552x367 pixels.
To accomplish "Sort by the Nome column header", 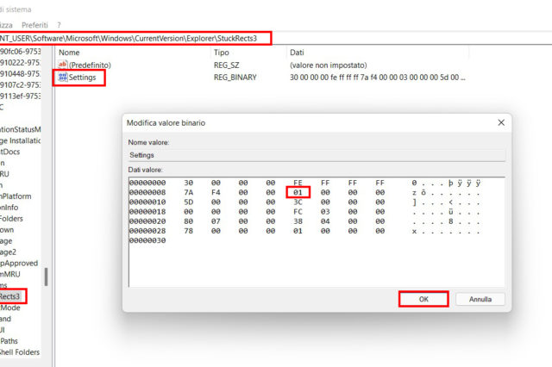I will 69,53.
